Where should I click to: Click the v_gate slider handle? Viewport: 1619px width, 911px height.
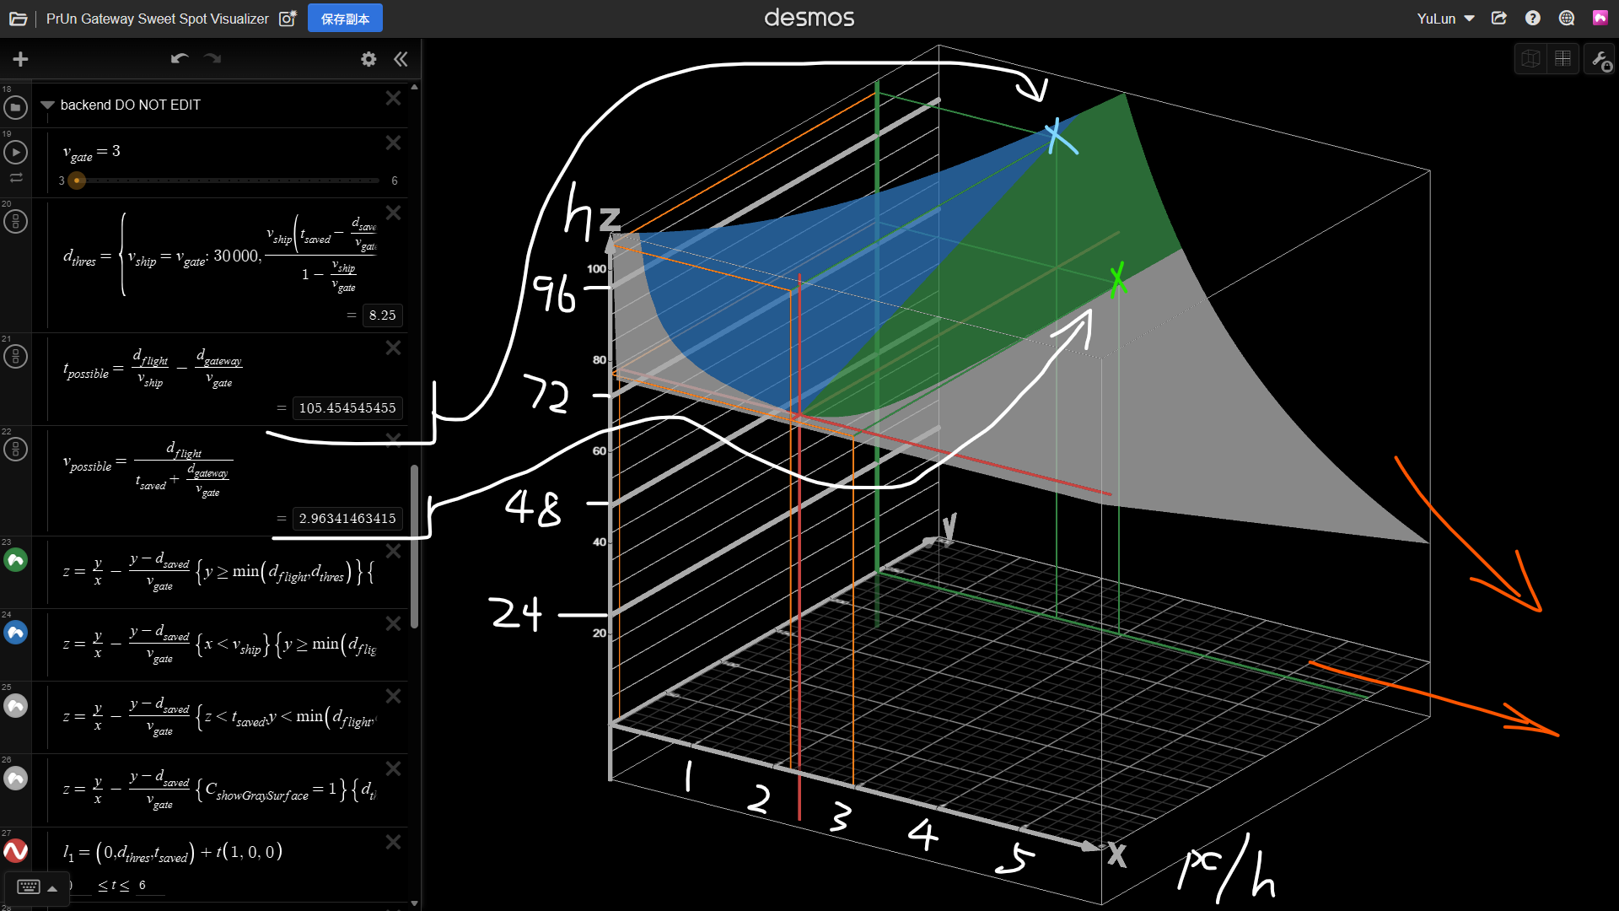(77, 181)
